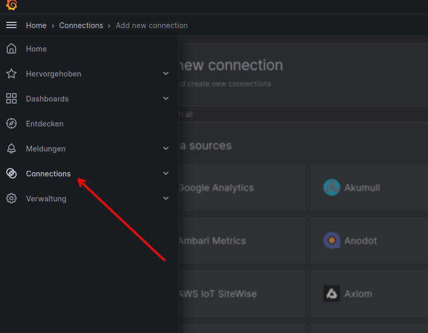Expand the Dashboards section chevron
428x333 pixels.
166,99
